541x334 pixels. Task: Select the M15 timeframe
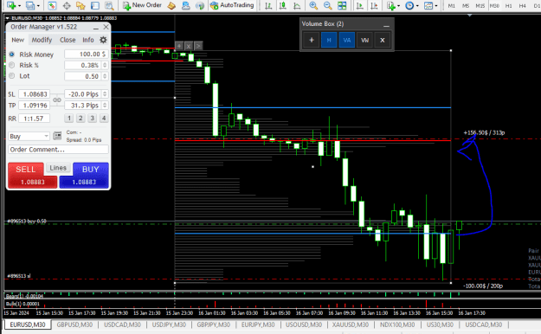coord(480,5)
